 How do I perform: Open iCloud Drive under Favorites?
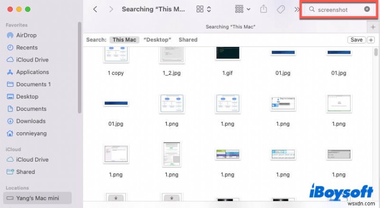(28, 60)
